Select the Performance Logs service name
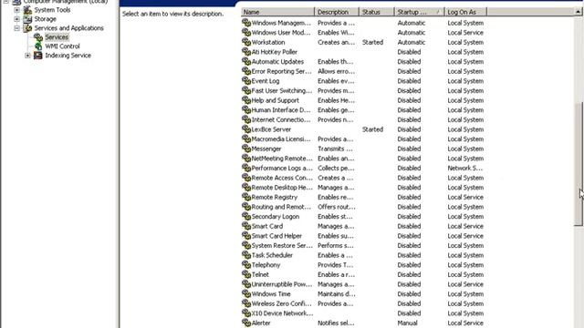584x328 pixels. pyautogui.click(x=282, y=168)
